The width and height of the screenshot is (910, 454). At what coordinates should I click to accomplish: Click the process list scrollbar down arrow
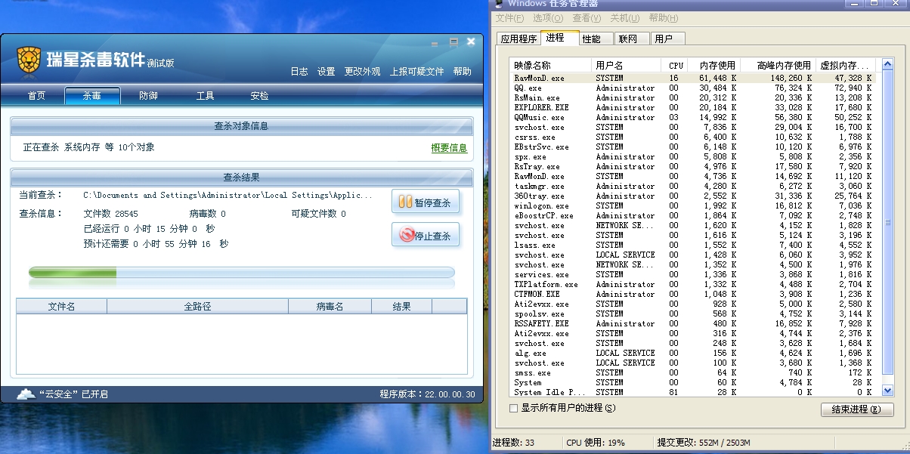point(888,391)
